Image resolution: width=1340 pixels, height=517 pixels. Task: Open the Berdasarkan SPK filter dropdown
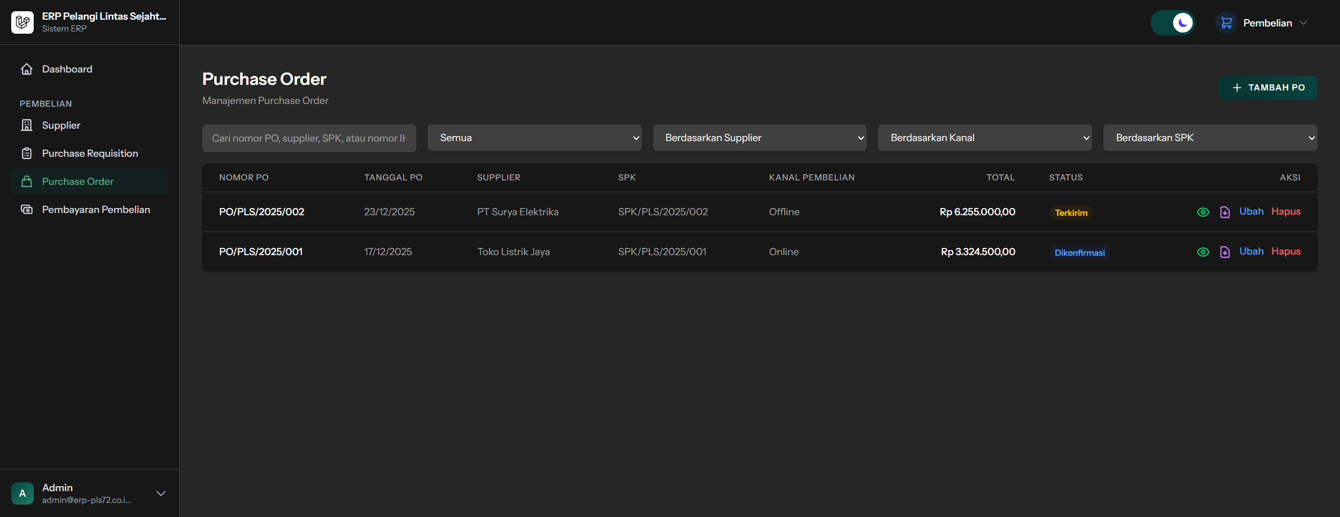pyautogui.click(x=1210, y=138)
